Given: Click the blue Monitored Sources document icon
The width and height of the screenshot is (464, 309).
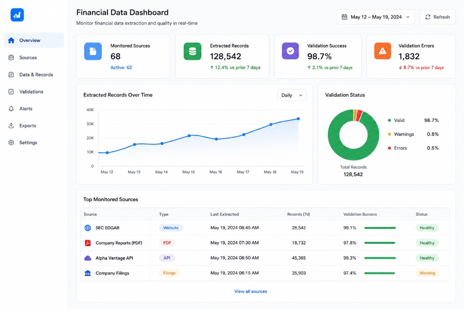Looking at the screenshot, I should (93, 51).
